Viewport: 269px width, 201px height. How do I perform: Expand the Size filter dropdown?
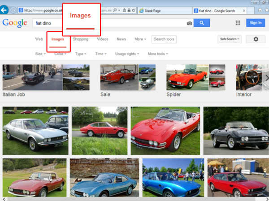40,54
